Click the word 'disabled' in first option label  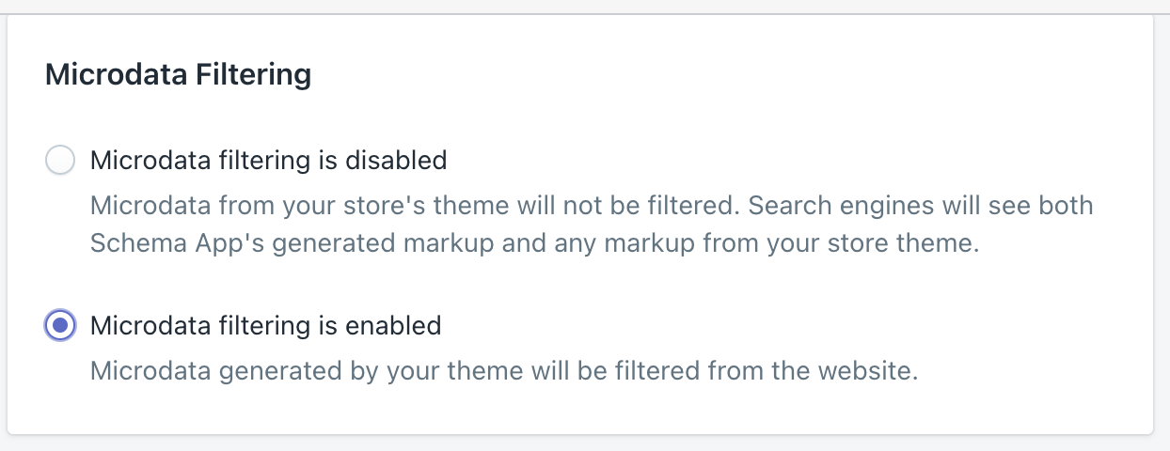(396, 161)
